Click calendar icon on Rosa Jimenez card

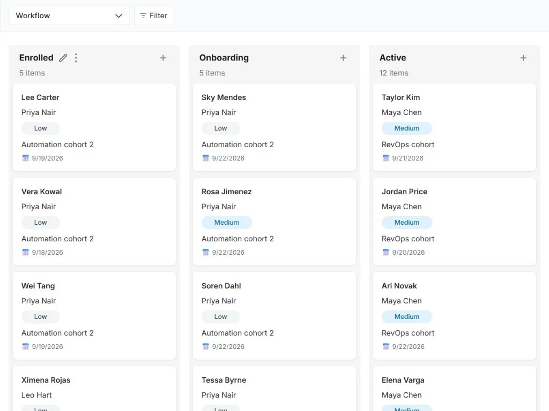pyautogui.click(x=205, y=253)
